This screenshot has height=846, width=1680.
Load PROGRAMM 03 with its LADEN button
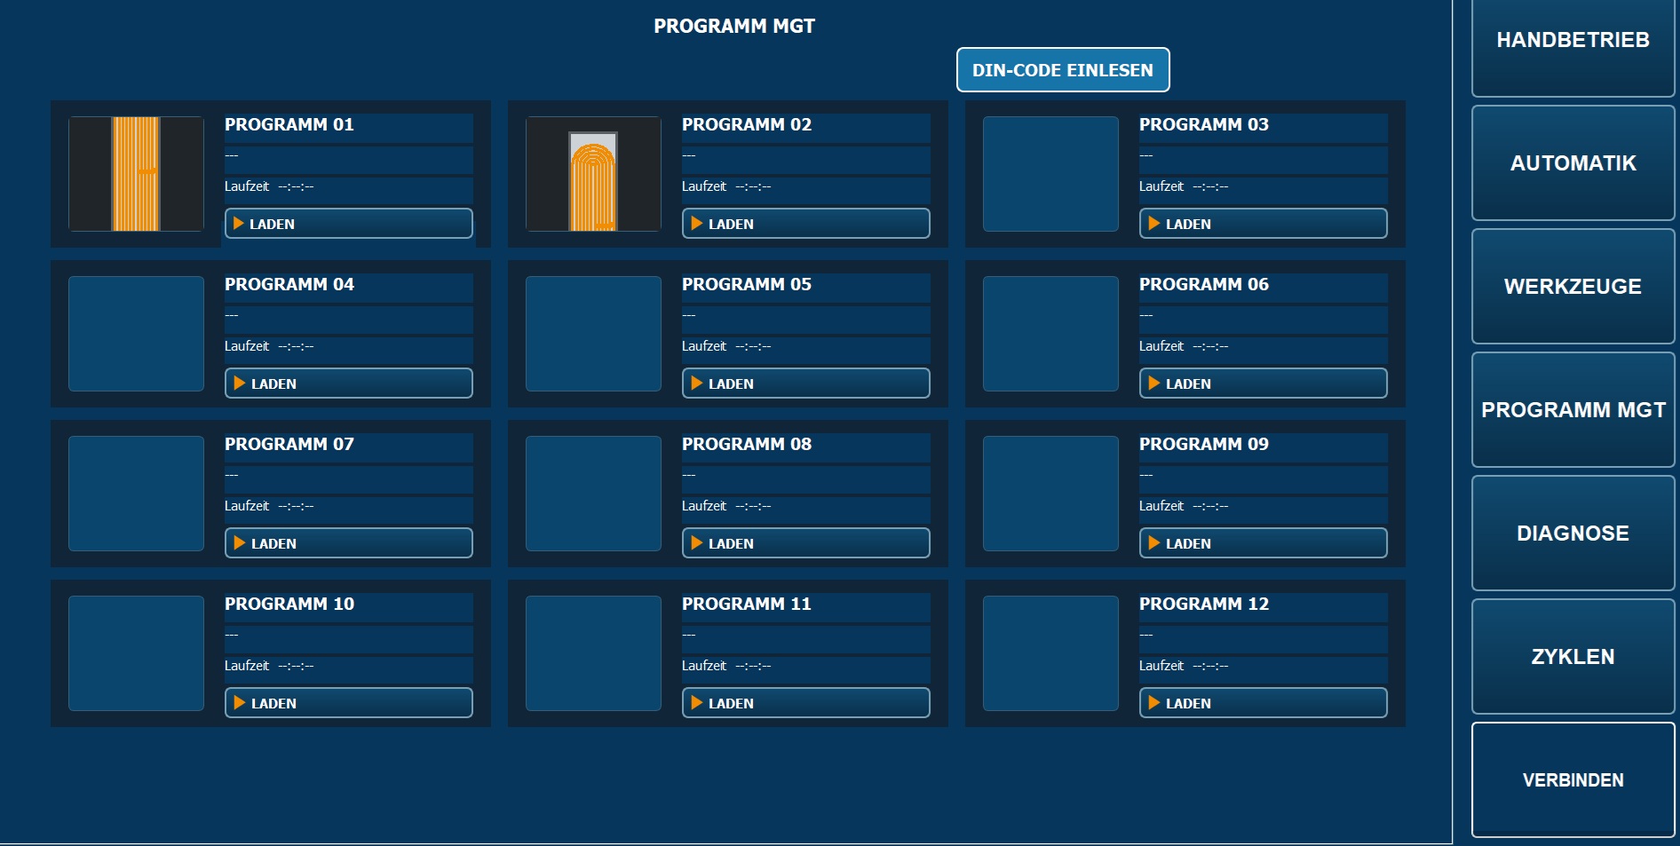pos(1263,224)
